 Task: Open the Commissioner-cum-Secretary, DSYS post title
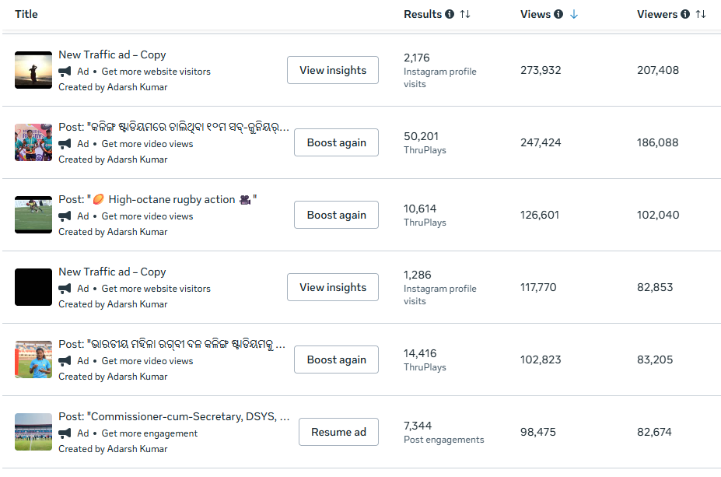pos(173,417)
